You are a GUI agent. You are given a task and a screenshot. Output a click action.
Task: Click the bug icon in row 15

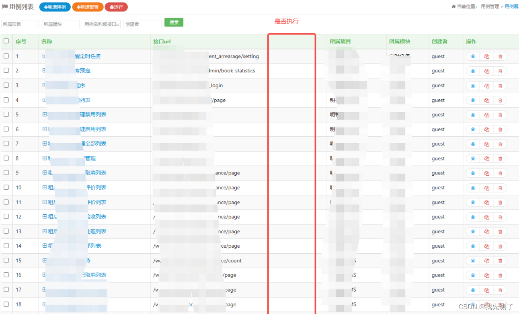473,261
